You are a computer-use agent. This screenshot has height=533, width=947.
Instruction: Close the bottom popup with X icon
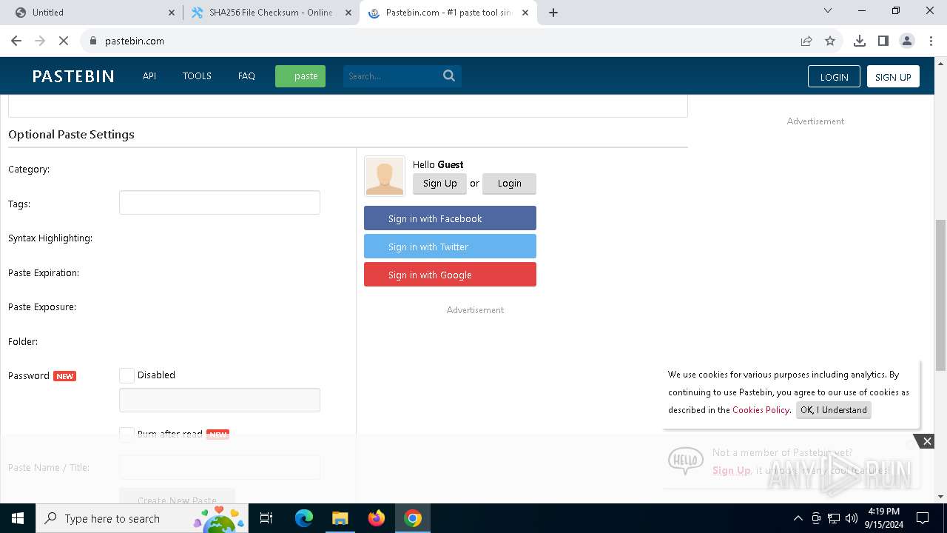[x=927, y=441]
